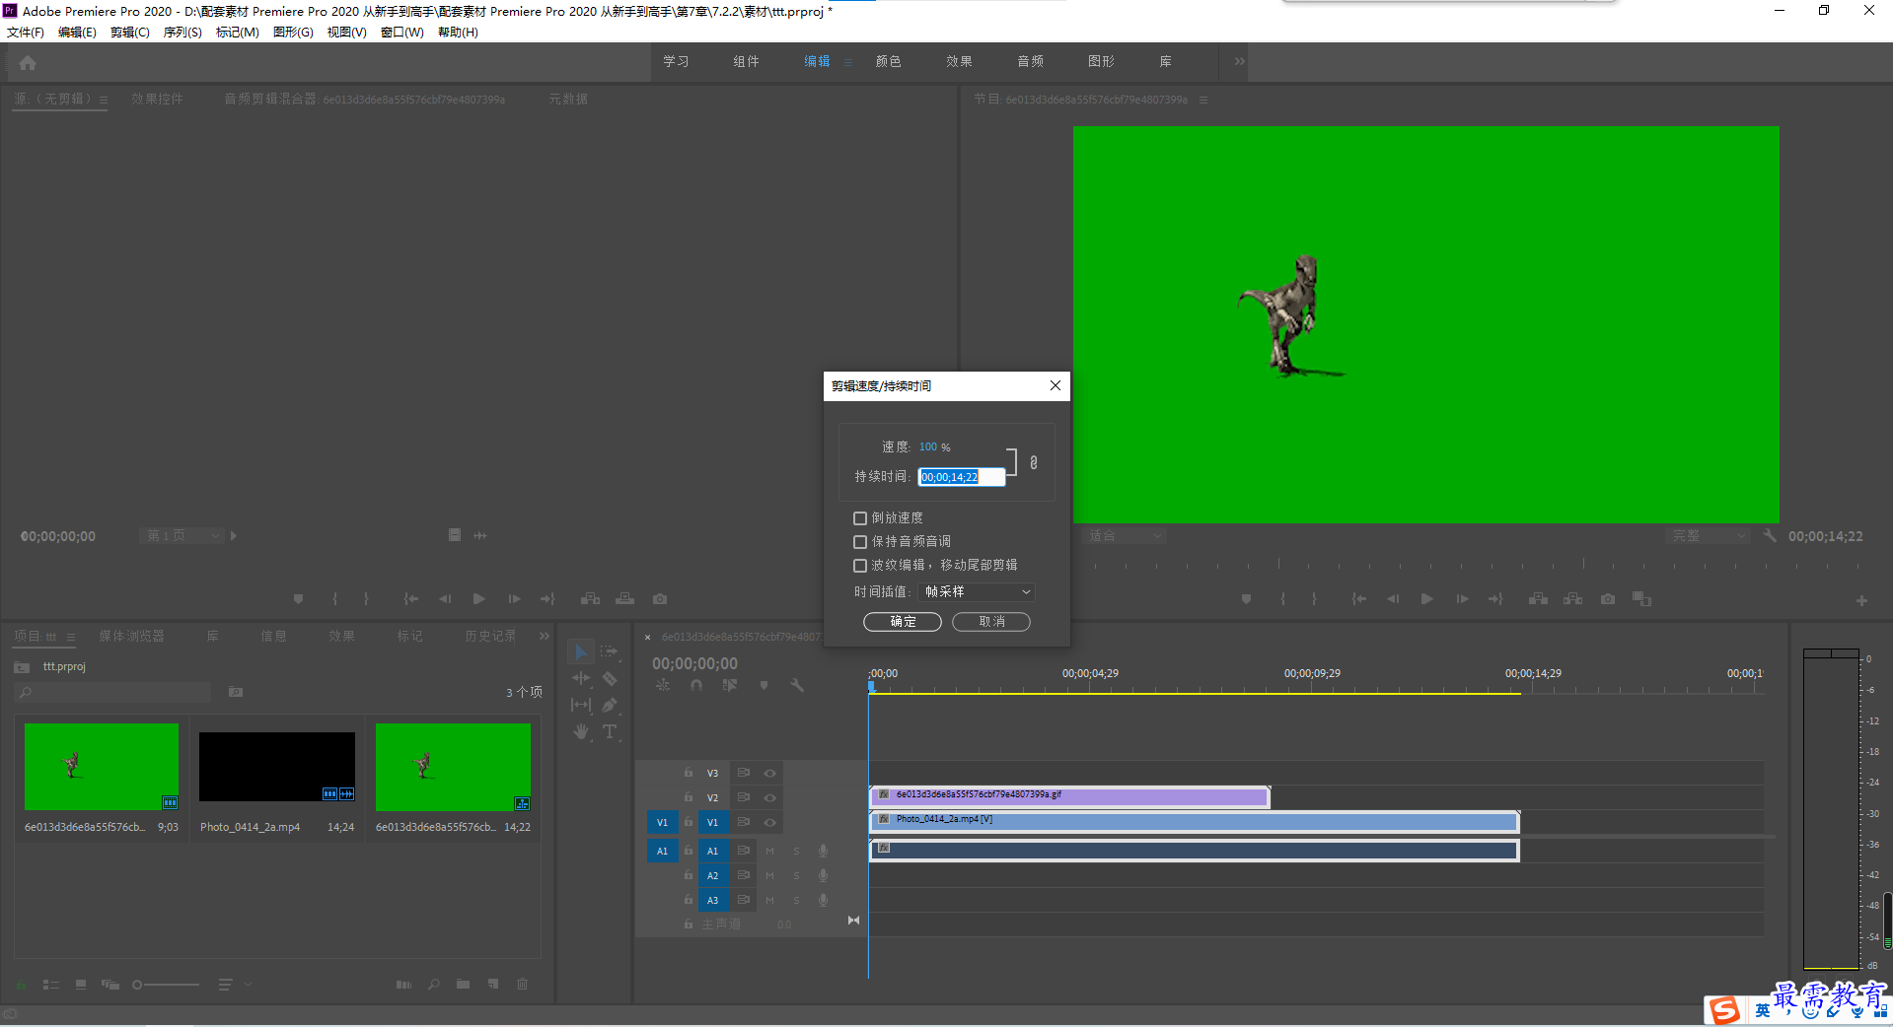Select the Hand tool
1893x1027 pixels.
pyautogui.click(x=581, y=731)
